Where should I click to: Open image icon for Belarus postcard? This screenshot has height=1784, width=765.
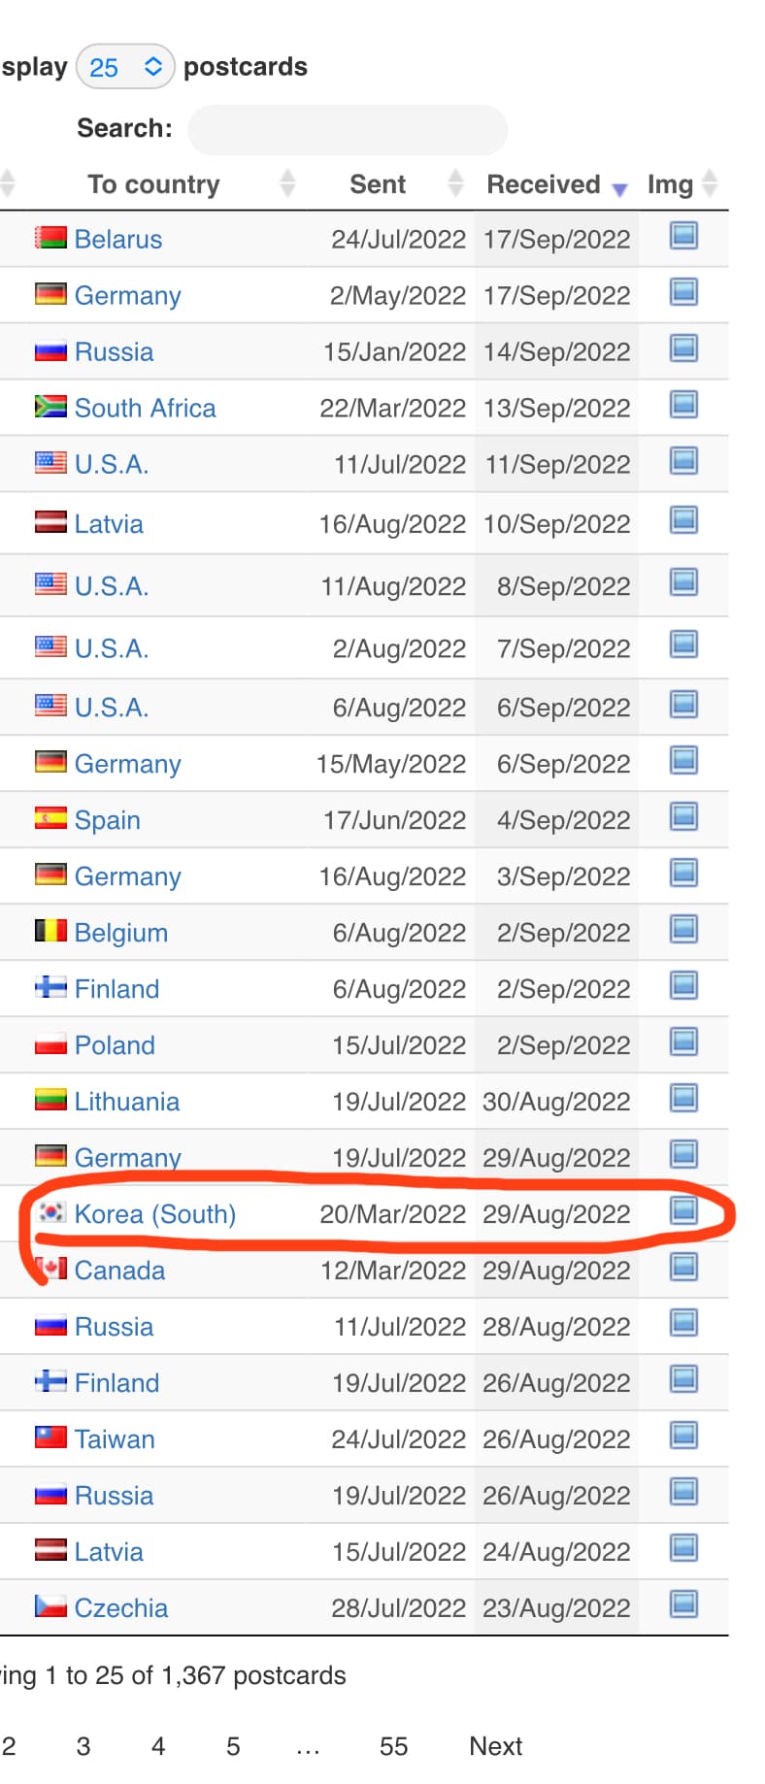tap(683, 236)
